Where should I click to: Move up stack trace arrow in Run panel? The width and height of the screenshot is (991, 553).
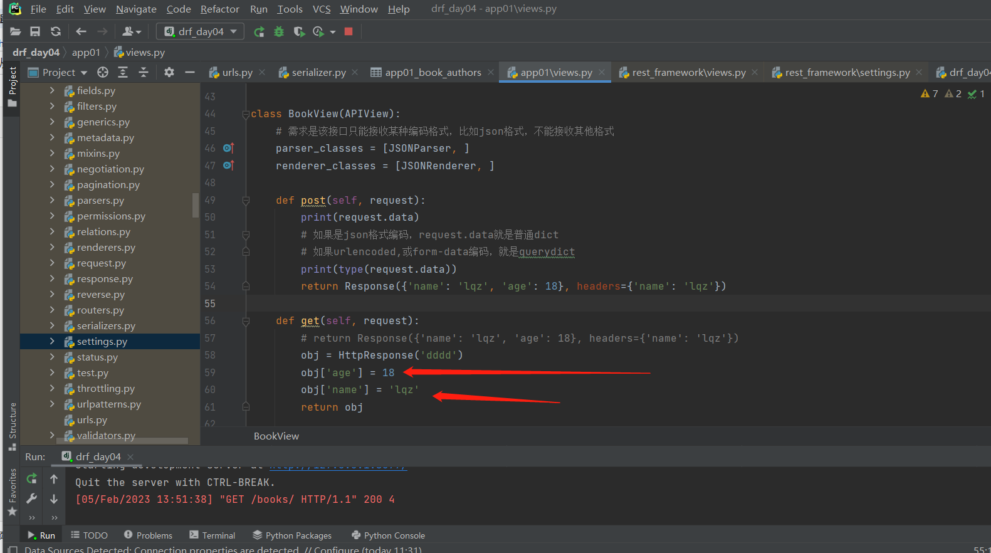coord(54,479)
